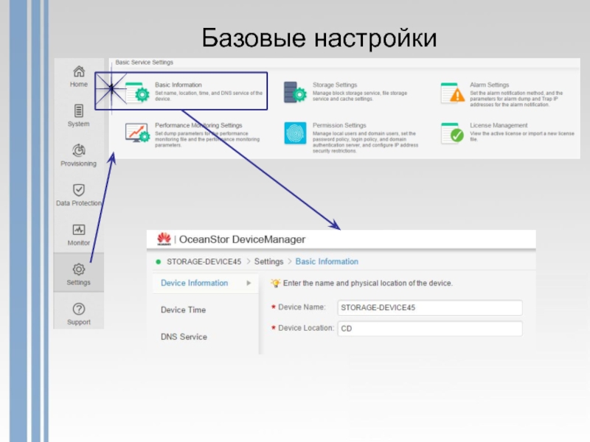Click the Alarm Settings warning icon
Screen dimensions: 590x442
453,93
